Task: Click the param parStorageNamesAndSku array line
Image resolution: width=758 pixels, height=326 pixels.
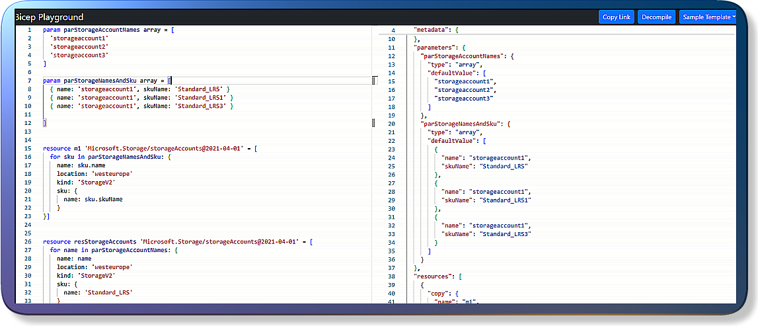Action: click(x=107, y=80)
